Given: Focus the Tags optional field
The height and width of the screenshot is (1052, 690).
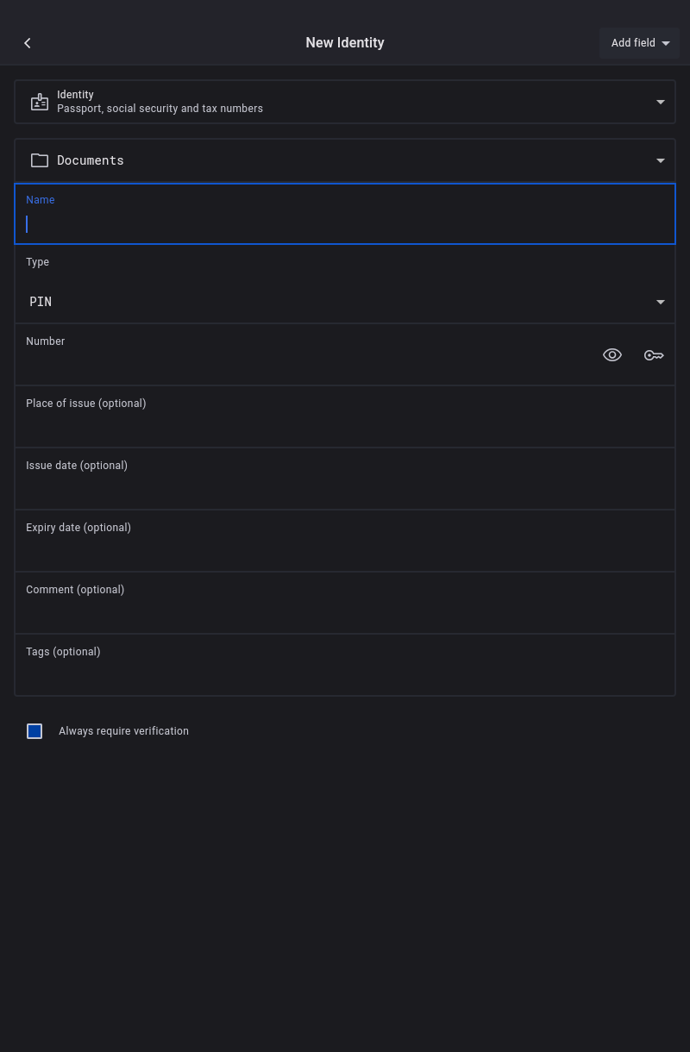Looking at the screenshot, I should (345, 673).
